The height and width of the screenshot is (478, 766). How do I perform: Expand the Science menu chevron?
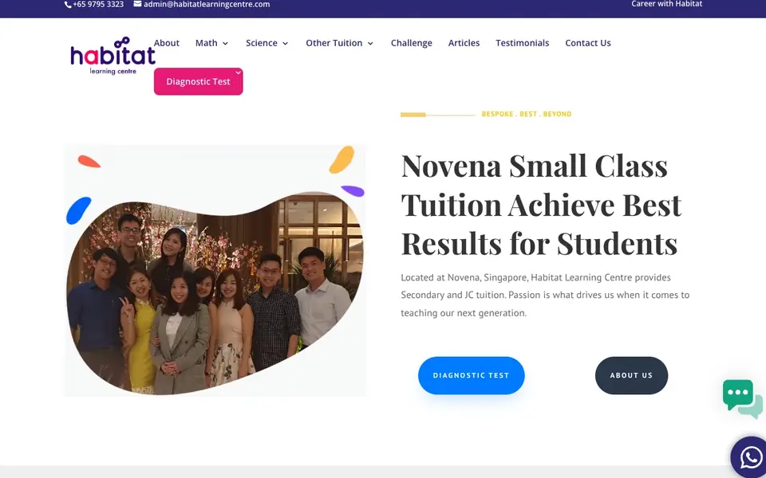(x=286, y=43)
